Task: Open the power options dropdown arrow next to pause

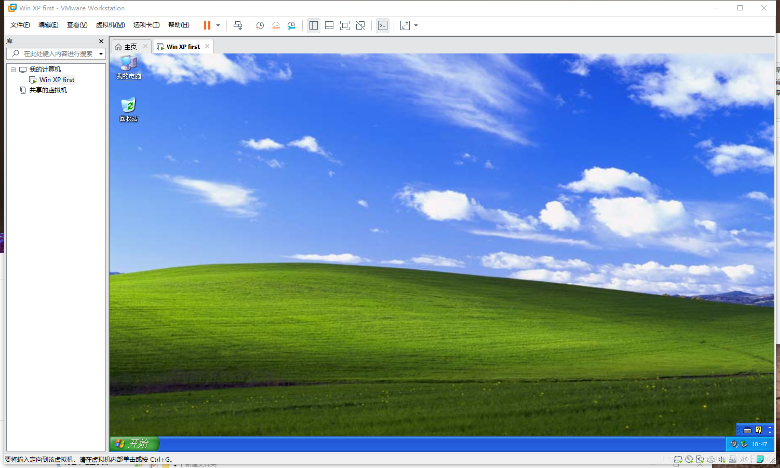Action: coord(218,25)
